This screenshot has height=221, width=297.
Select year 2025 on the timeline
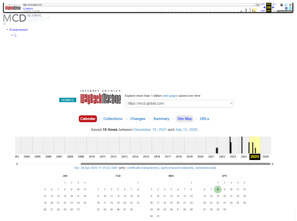[x=255, y=157]
